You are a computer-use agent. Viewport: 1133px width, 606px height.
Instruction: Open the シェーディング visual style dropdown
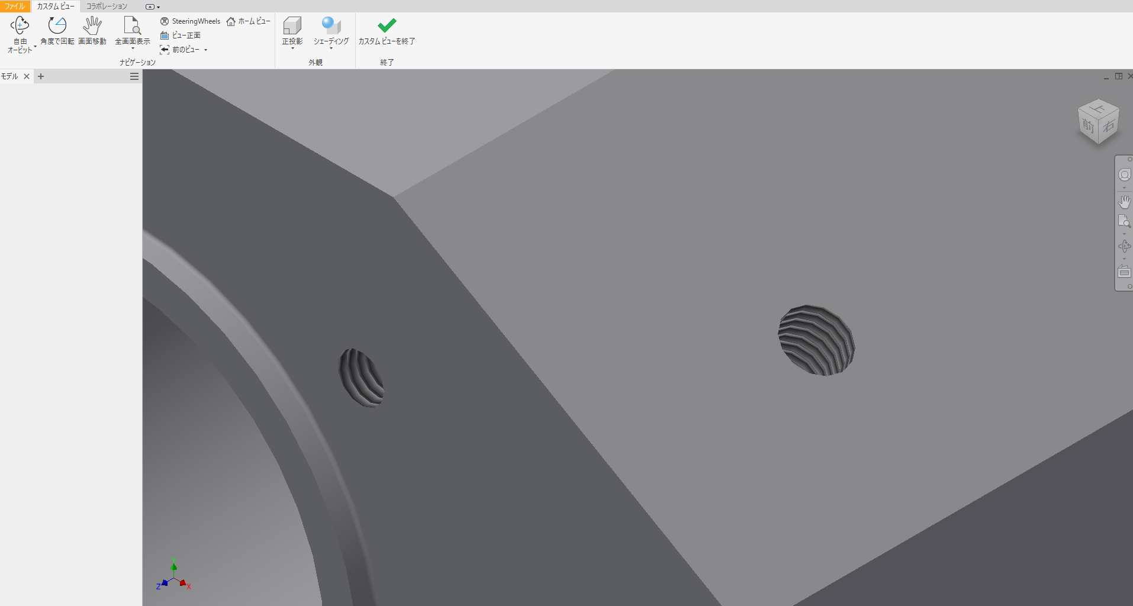coord(331,49)
